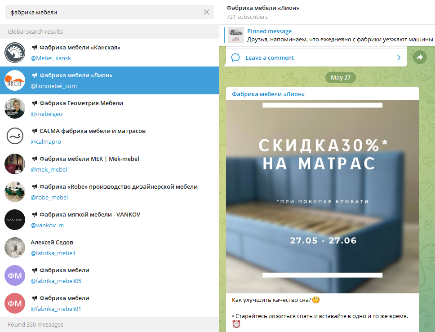Open Фабрика мебели «Канская» avatar
The height and width of the screenshot is (332, 435).
coord(15,53)
